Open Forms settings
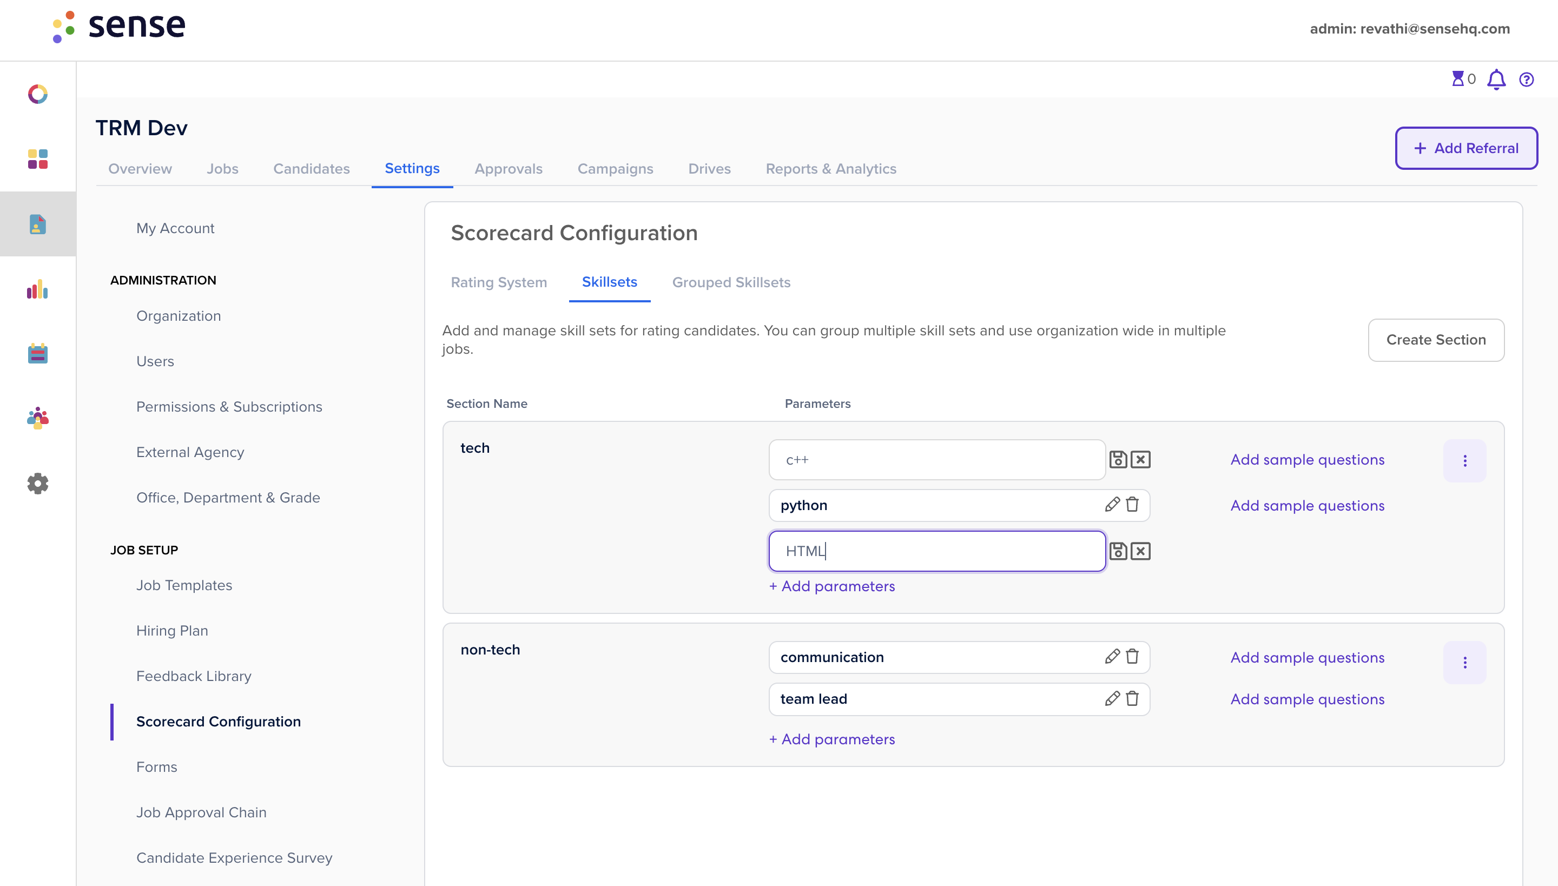The width and height of the screenshot is (1558, 886). coord(156,767)
